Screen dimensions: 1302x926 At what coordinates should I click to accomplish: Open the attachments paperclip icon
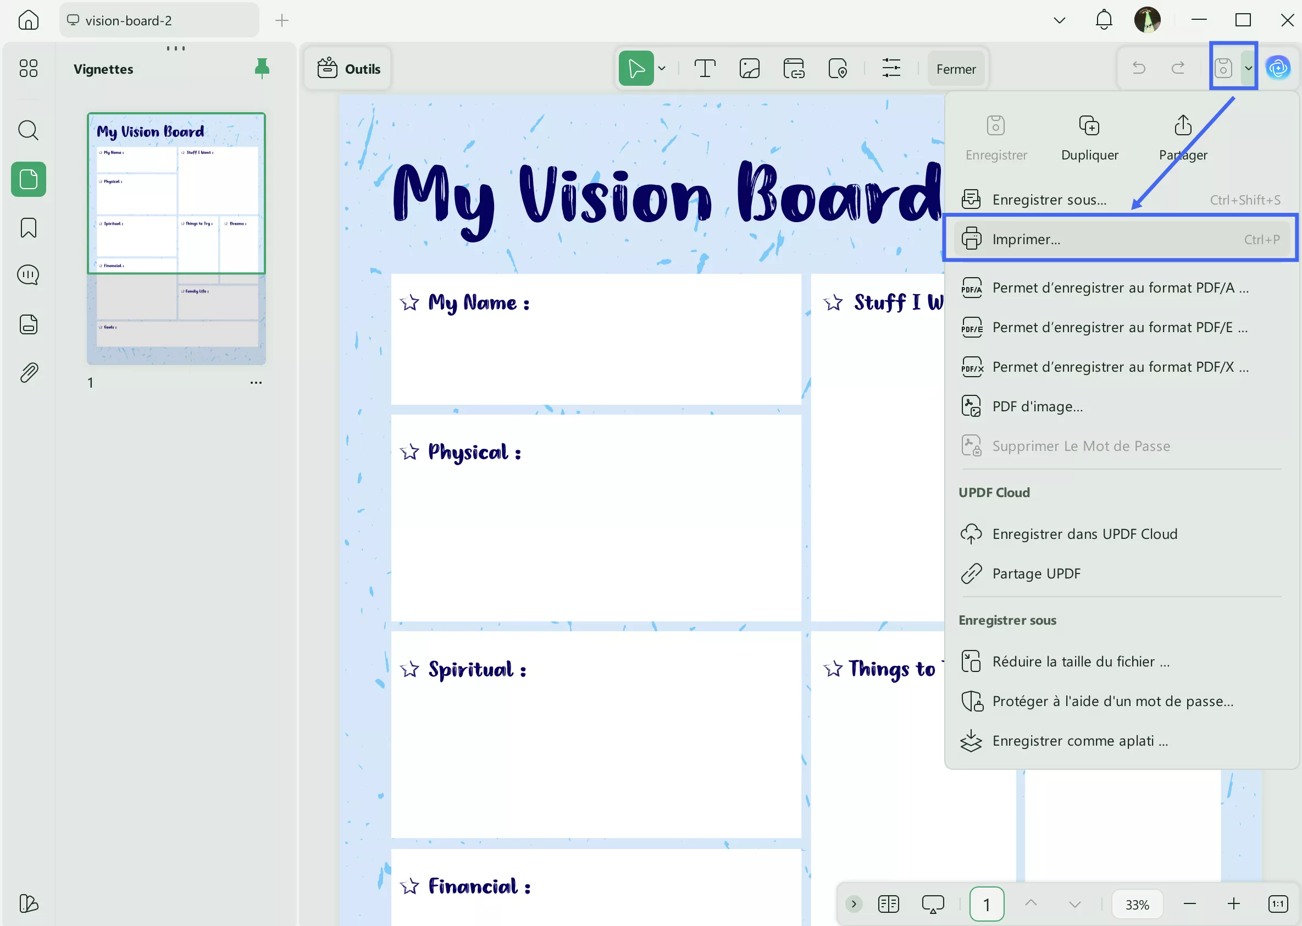click(x=29, y=373)
